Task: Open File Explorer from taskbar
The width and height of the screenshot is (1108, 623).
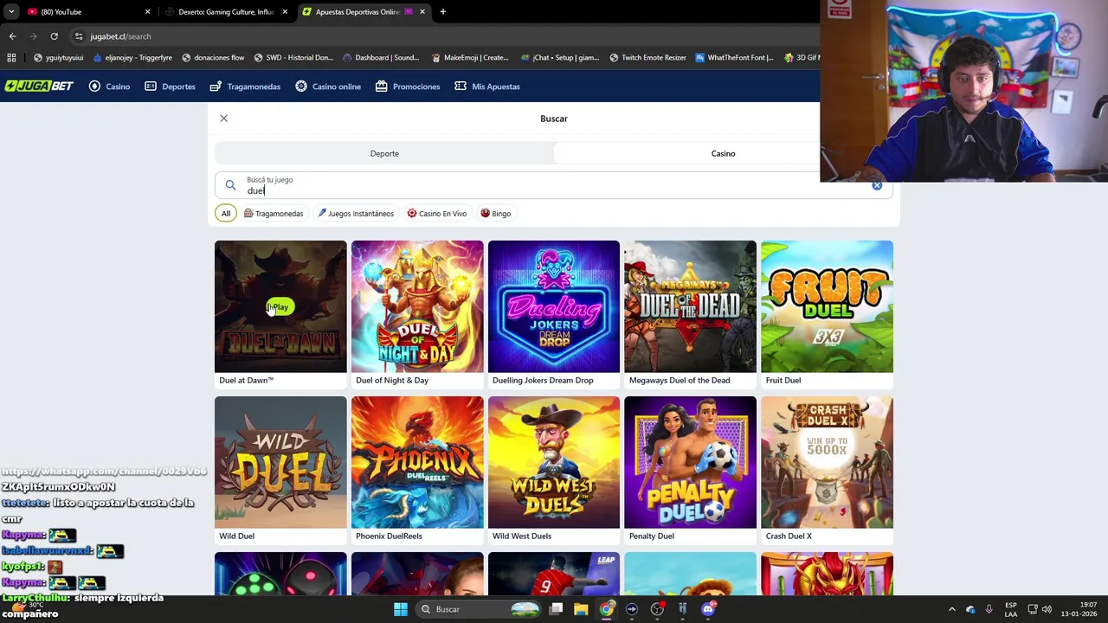Action: (581, 609)
